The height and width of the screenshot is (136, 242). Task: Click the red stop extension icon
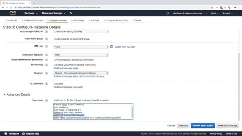pos(230,8)
